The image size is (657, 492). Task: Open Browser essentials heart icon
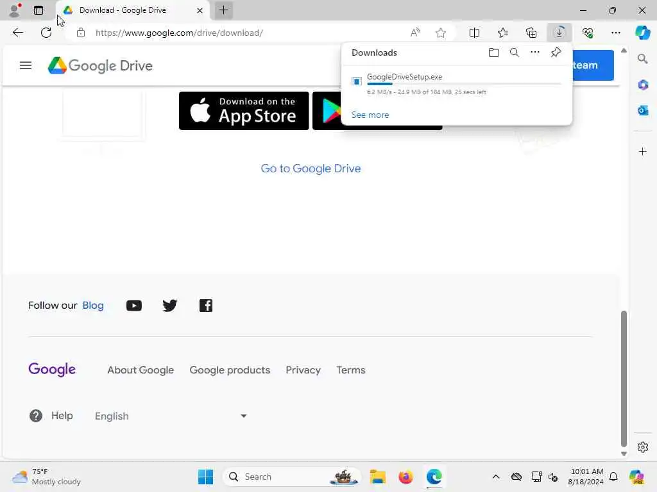(588, 33)
